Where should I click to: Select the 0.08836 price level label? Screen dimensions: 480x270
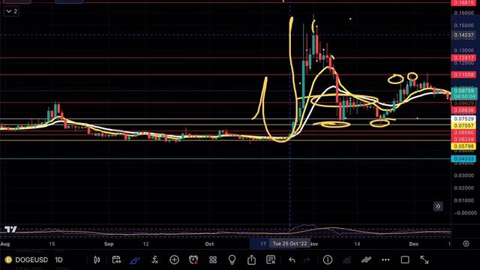point(463,110)
